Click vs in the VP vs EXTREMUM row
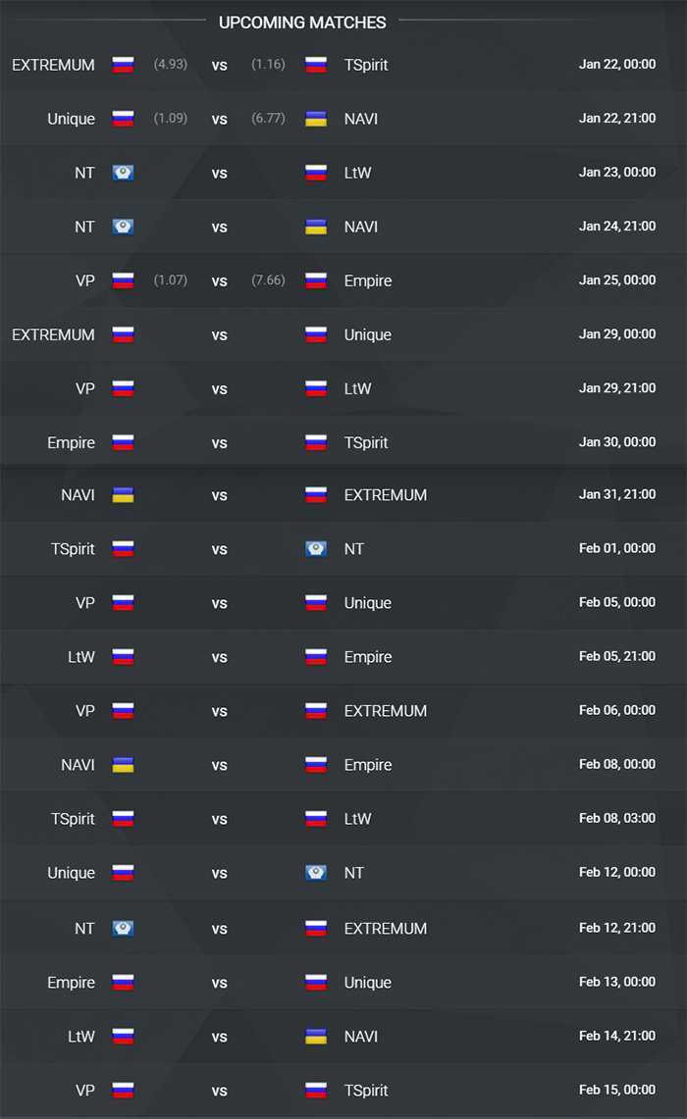The image size is (687, 1119). click(219, 711)
